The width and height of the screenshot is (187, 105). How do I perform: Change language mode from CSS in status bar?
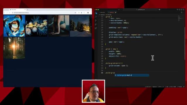coord(167,87)
